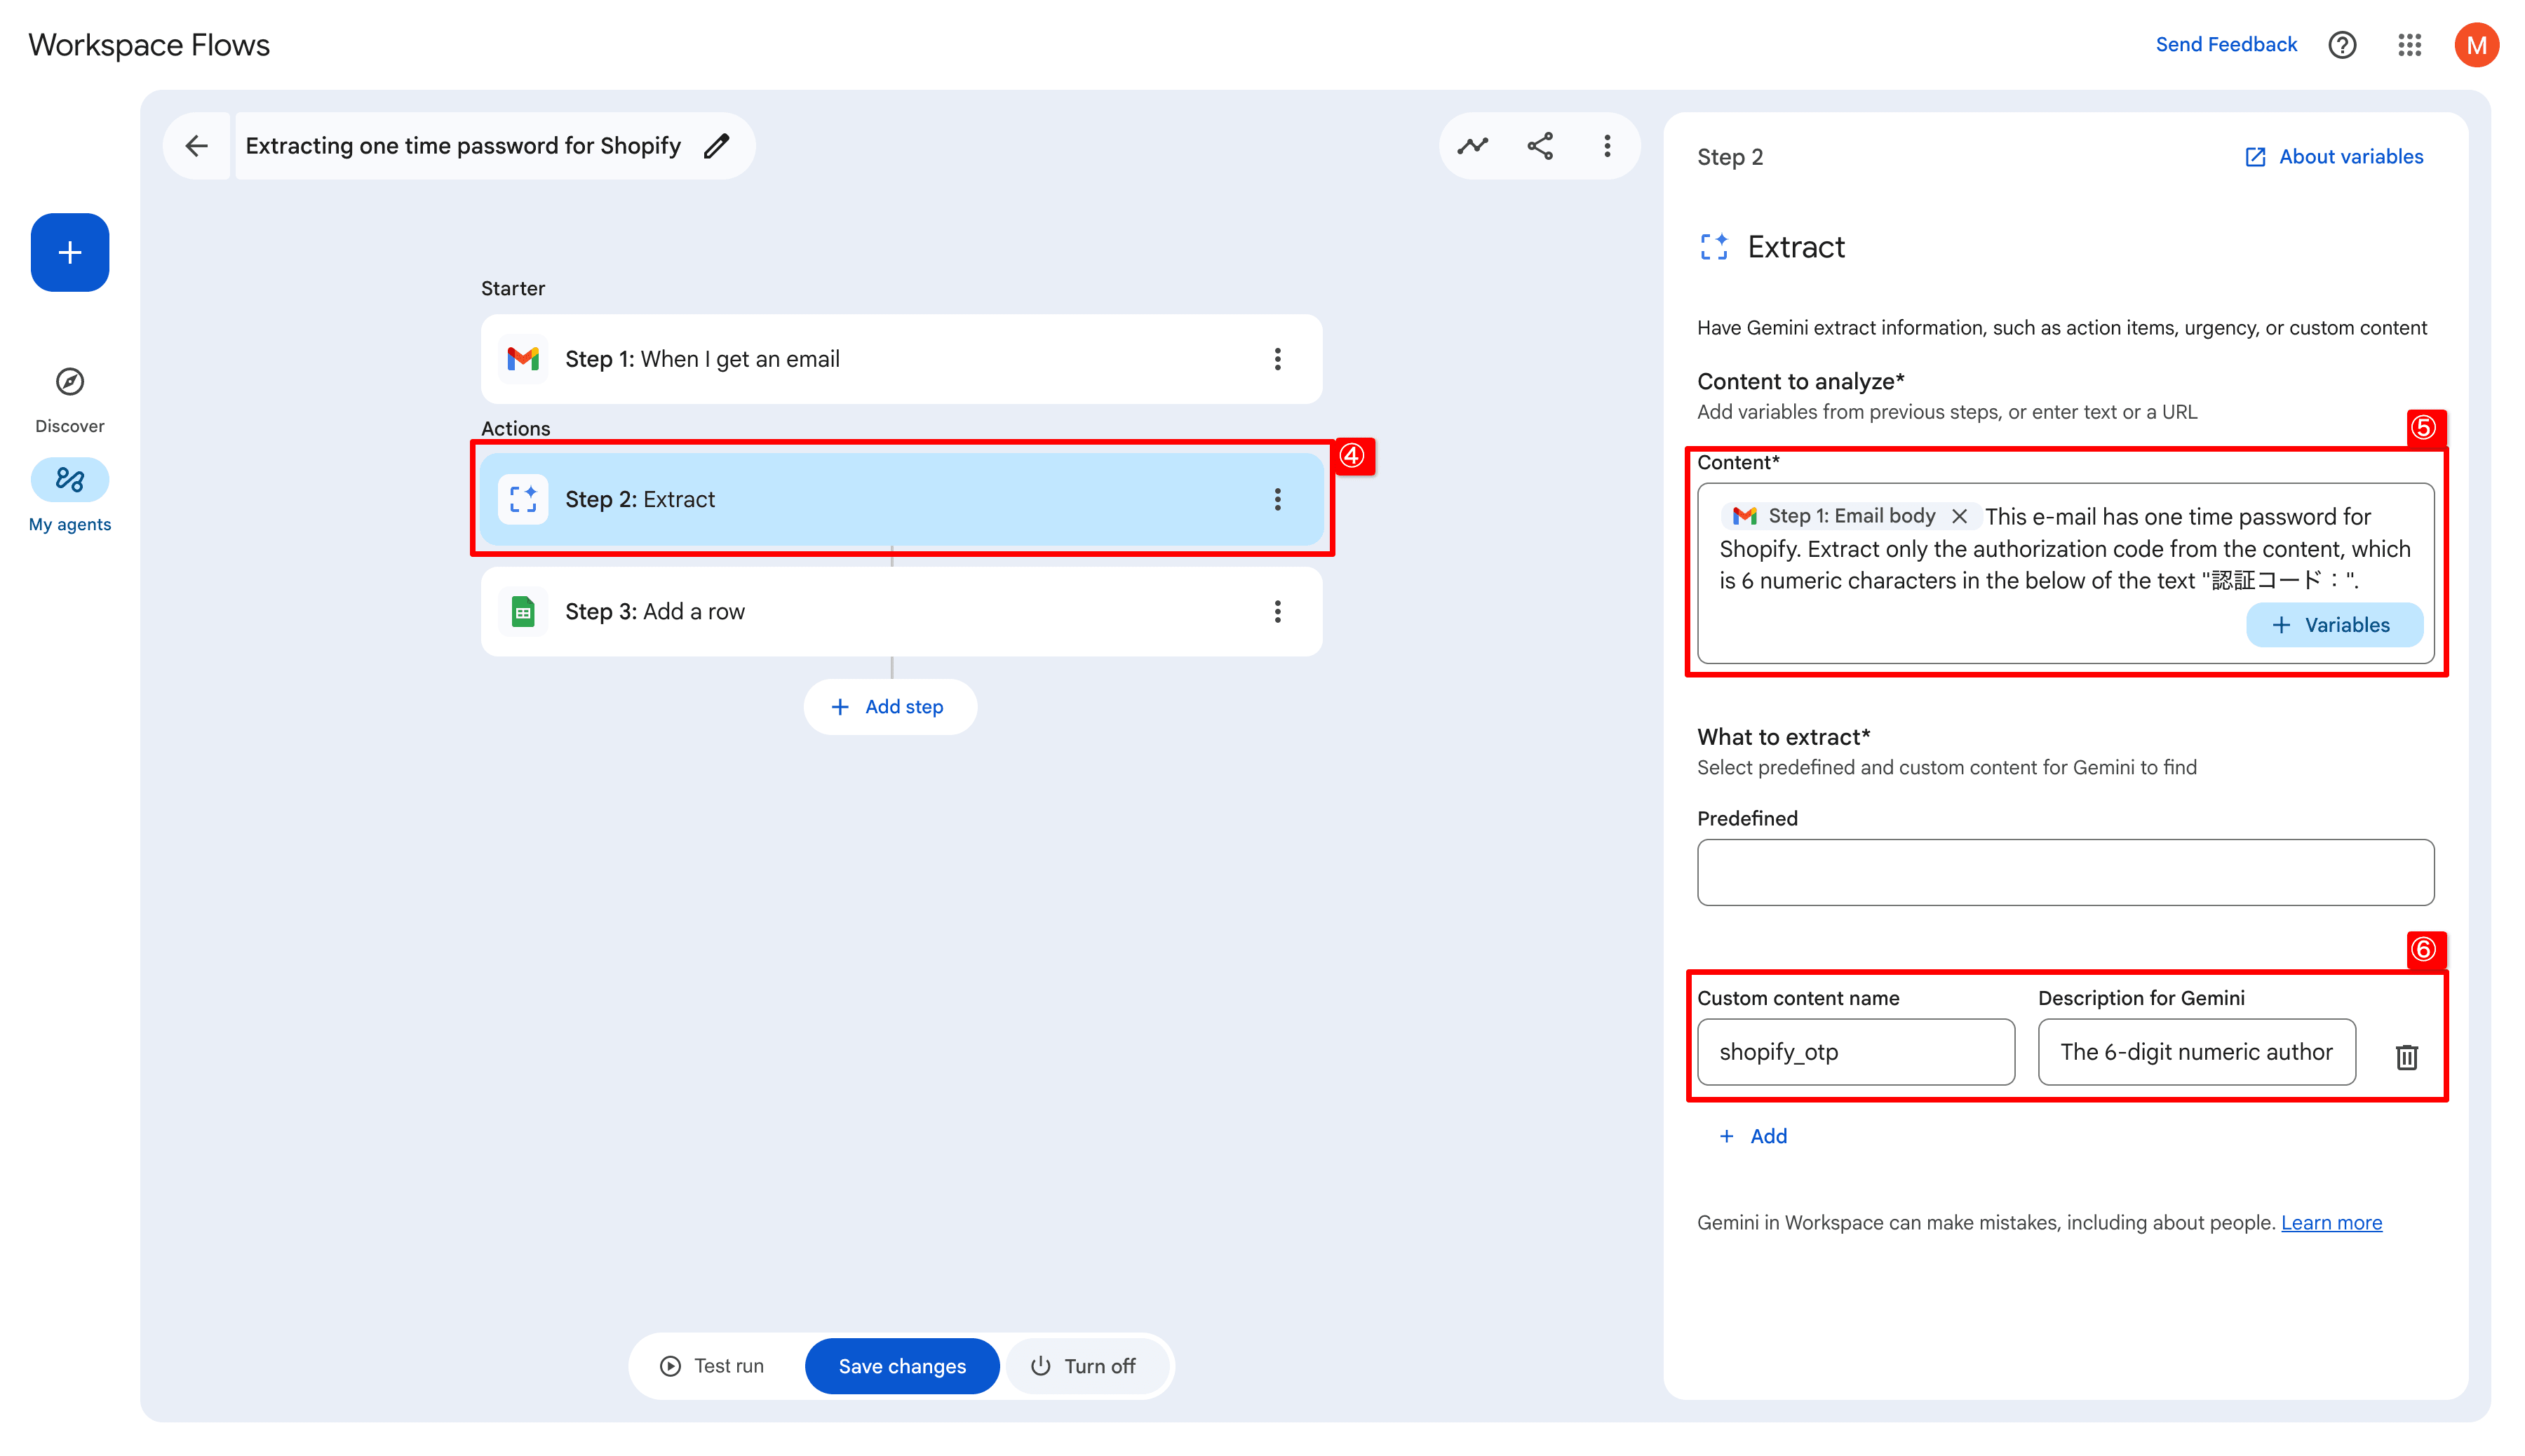Open the help question mark icon
Image resolution: width=2525 pixels, height=1456 pixels.
[x=2342, y=44]
